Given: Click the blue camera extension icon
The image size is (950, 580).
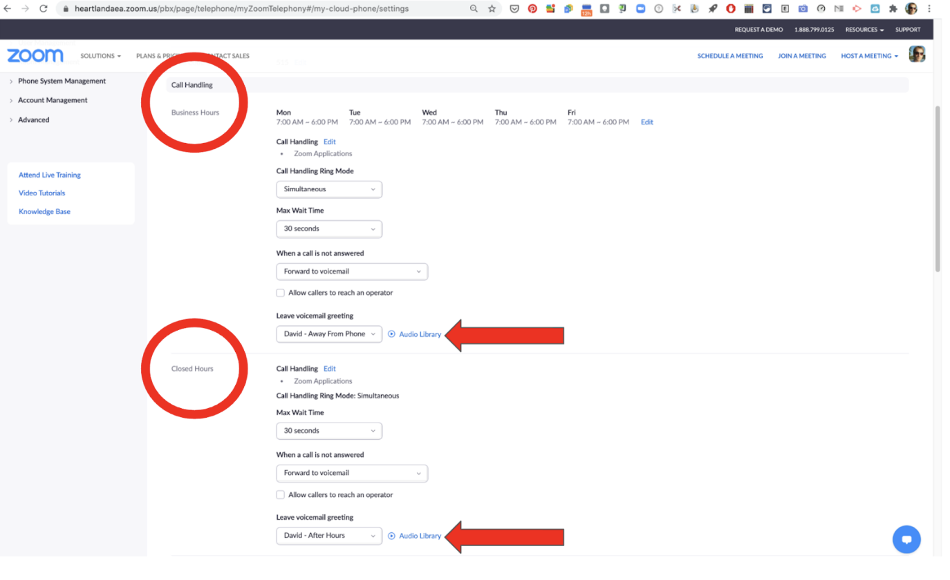Looking at the screenshot, I should [x=803, y=9].
